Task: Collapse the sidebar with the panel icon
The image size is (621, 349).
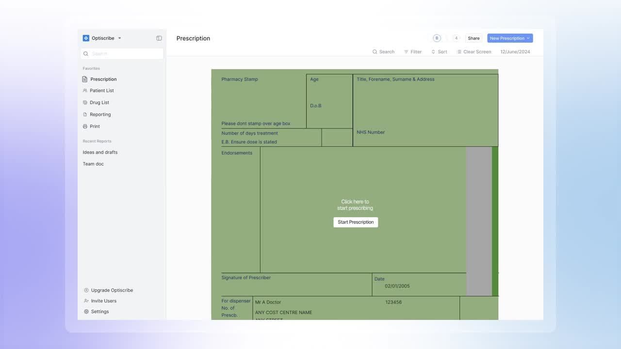Action: [159, 38]
